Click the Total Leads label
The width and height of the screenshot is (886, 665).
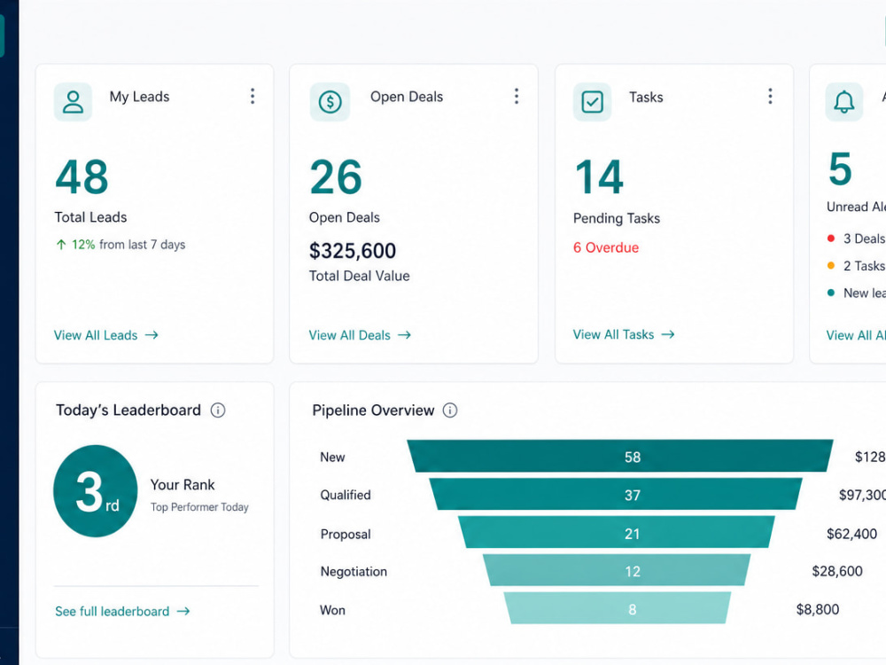click(x=90, y=217)
